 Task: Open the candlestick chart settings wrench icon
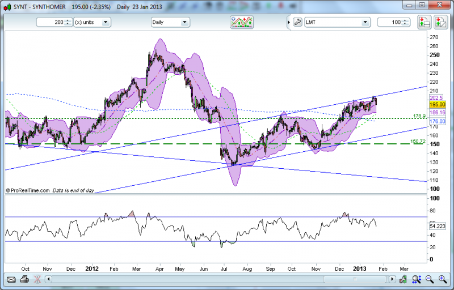pos(403,279)
